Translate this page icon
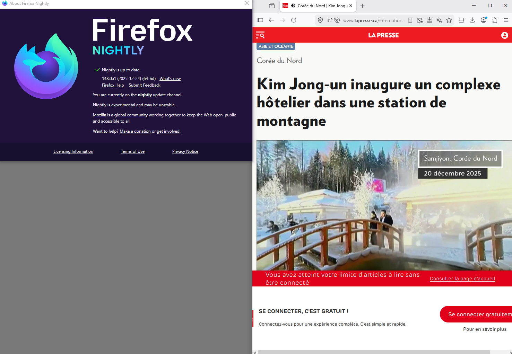Image resolution: width=512 pixels, height=354 pixels. tap(439, 20)
